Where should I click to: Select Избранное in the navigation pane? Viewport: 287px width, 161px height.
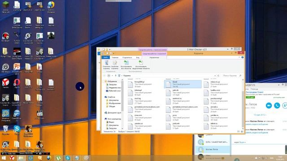coord(112,81)
